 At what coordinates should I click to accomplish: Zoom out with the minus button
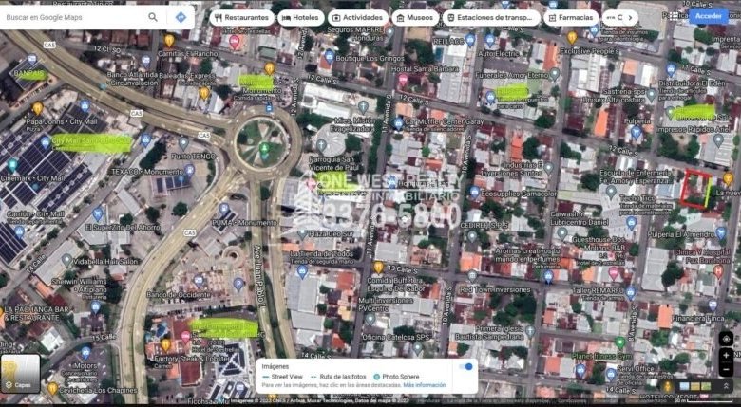coord(726,369)
